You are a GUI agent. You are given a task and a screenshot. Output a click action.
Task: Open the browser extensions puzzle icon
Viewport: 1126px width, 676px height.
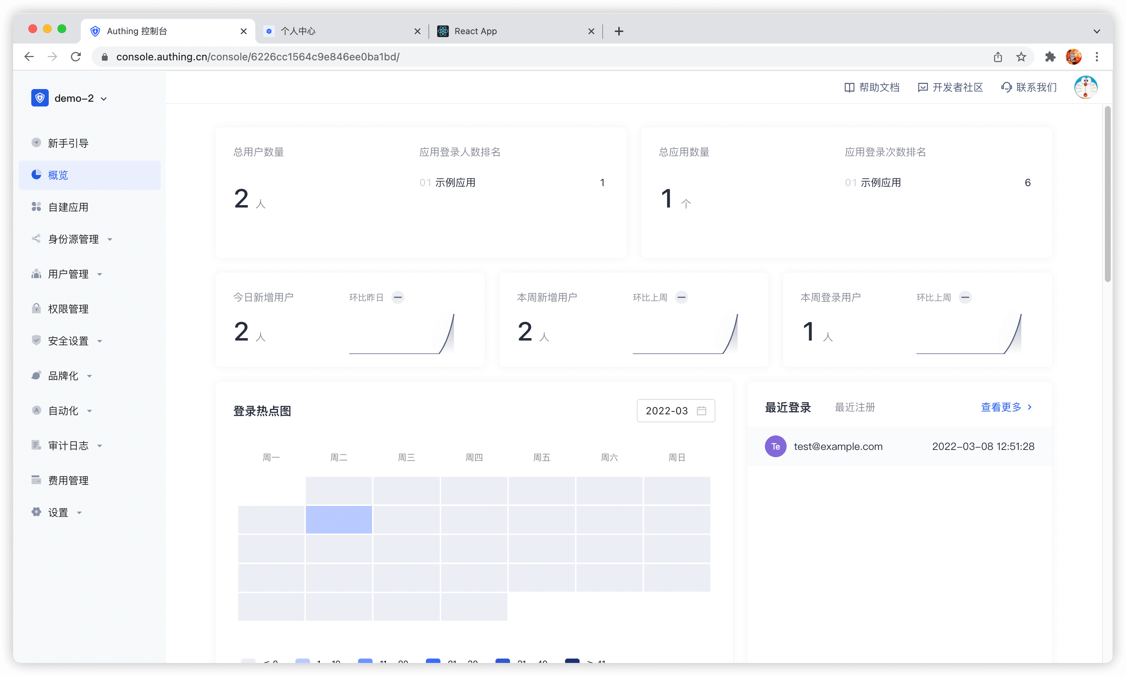pos(1050,57)
